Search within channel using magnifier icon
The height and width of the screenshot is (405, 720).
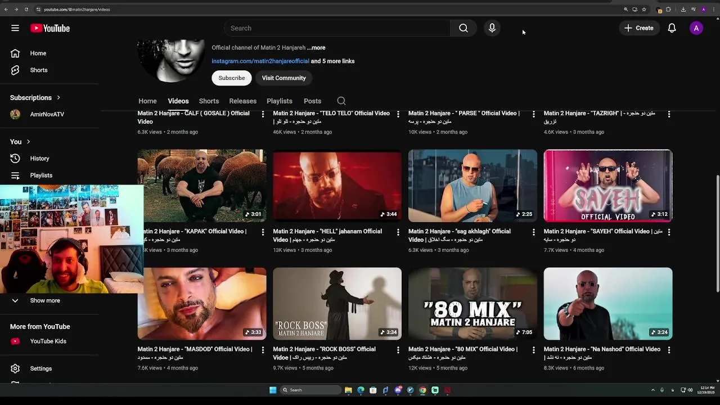[x=341, y=101]
